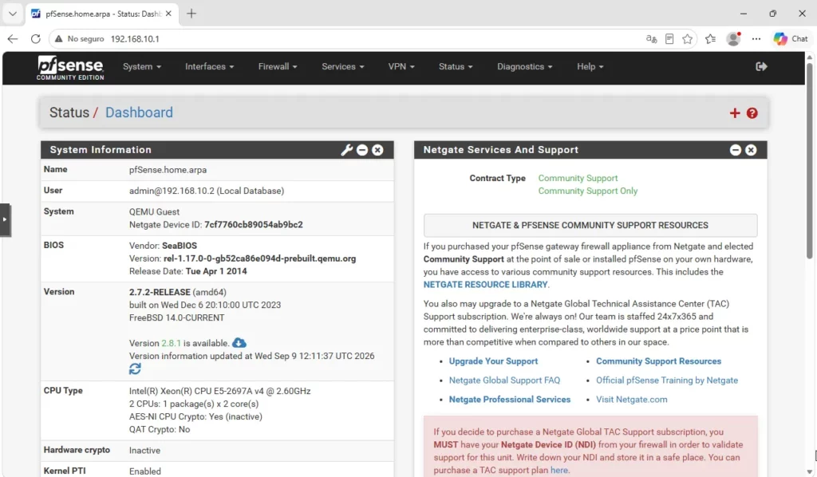Click the address bar URL 192.168.10.1

tap(135, 39)
